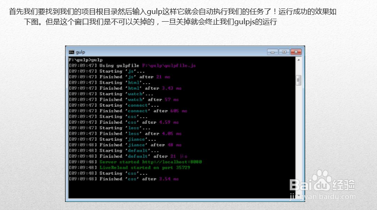Click the cmd icon in gulp title bar
This screenshot has width=377, height=210.
[x=71, y=52]
